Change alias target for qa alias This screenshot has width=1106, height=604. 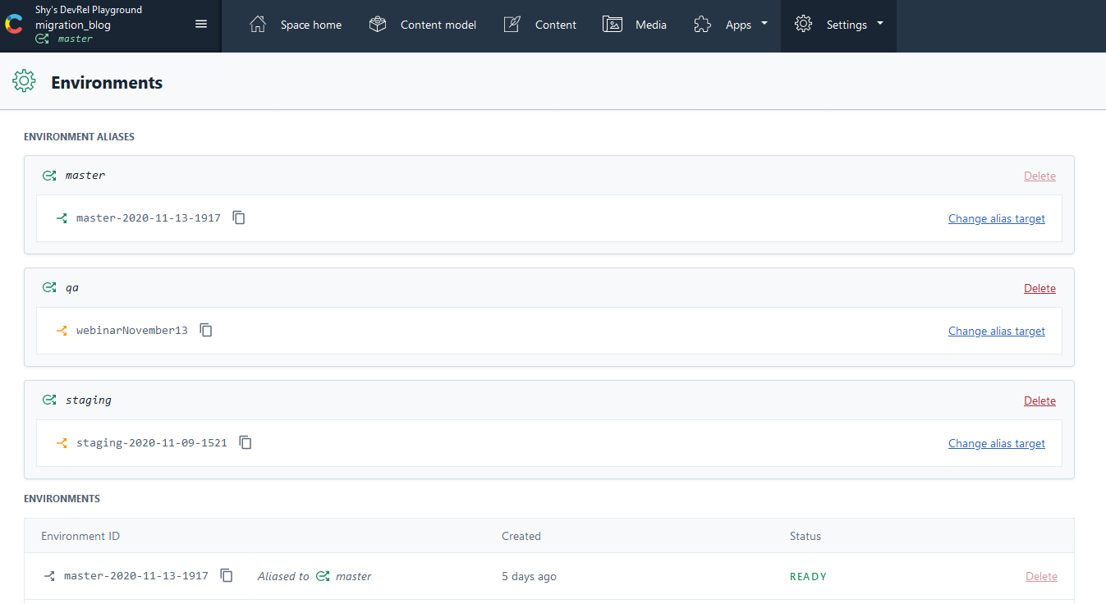[x=996, y=331]
